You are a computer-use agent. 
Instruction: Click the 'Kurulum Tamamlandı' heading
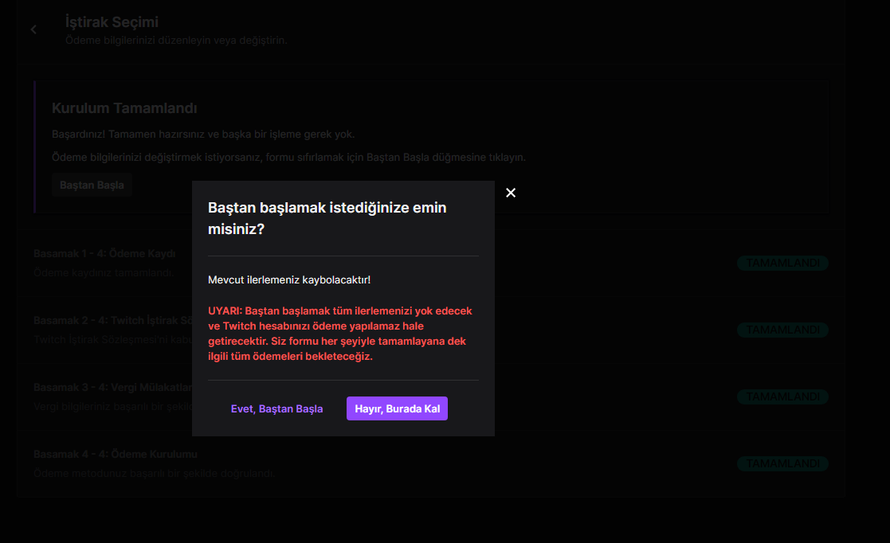[x=124, y=107]
